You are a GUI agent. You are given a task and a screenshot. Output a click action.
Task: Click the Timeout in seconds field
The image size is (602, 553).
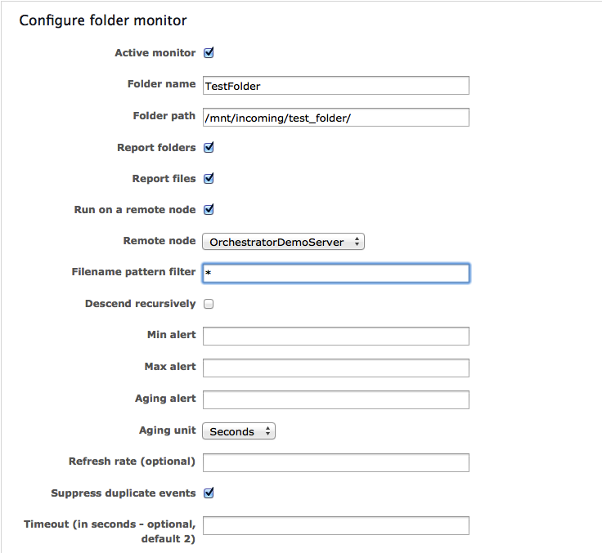pos(336,525)
